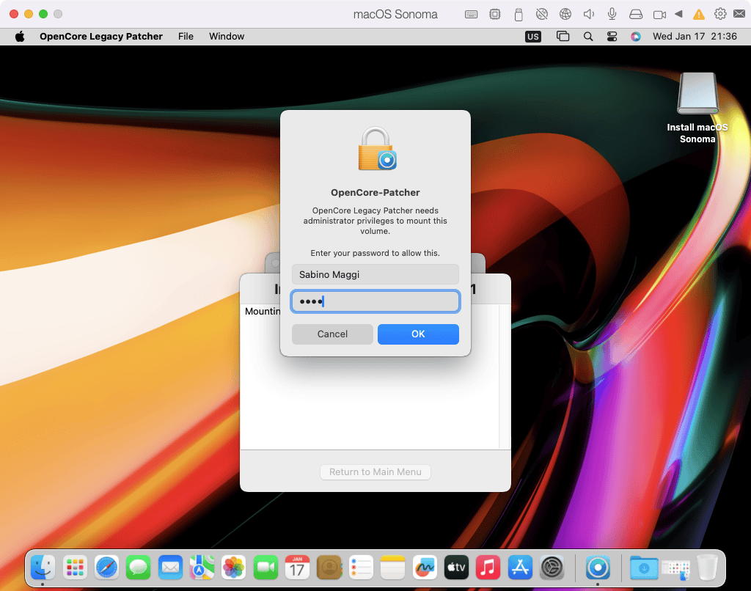Toggle the camera icon in VM toolbar

pyautogui.click(x=659, y=15)
